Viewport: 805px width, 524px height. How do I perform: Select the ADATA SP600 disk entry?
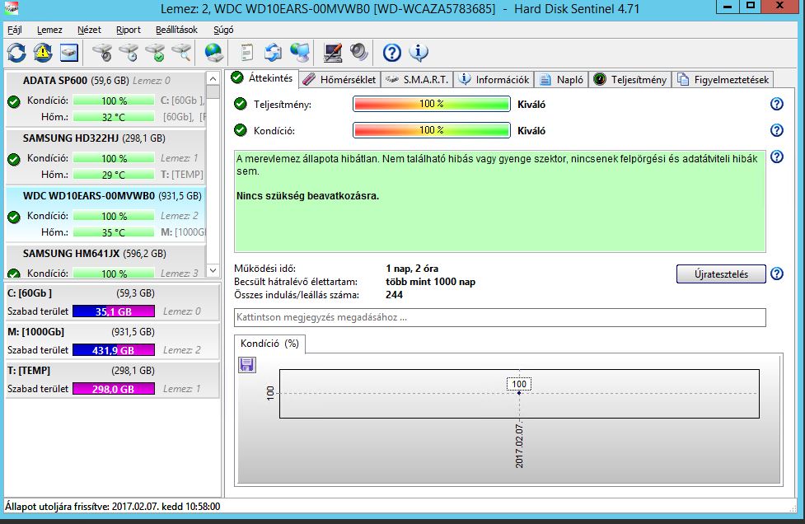(105, 99)
